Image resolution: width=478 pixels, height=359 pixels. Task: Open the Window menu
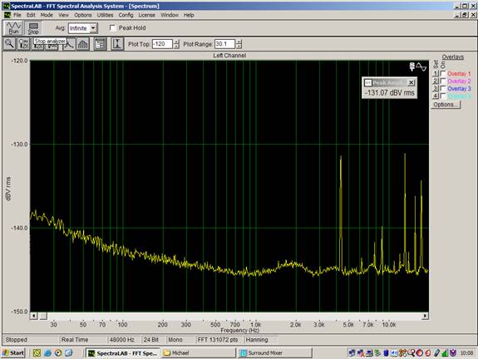pyautogui.click(x=170, y=15)
